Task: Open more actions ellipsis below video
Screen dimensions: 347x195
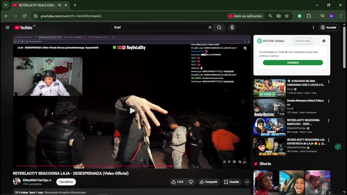Action: pos(247,182)
